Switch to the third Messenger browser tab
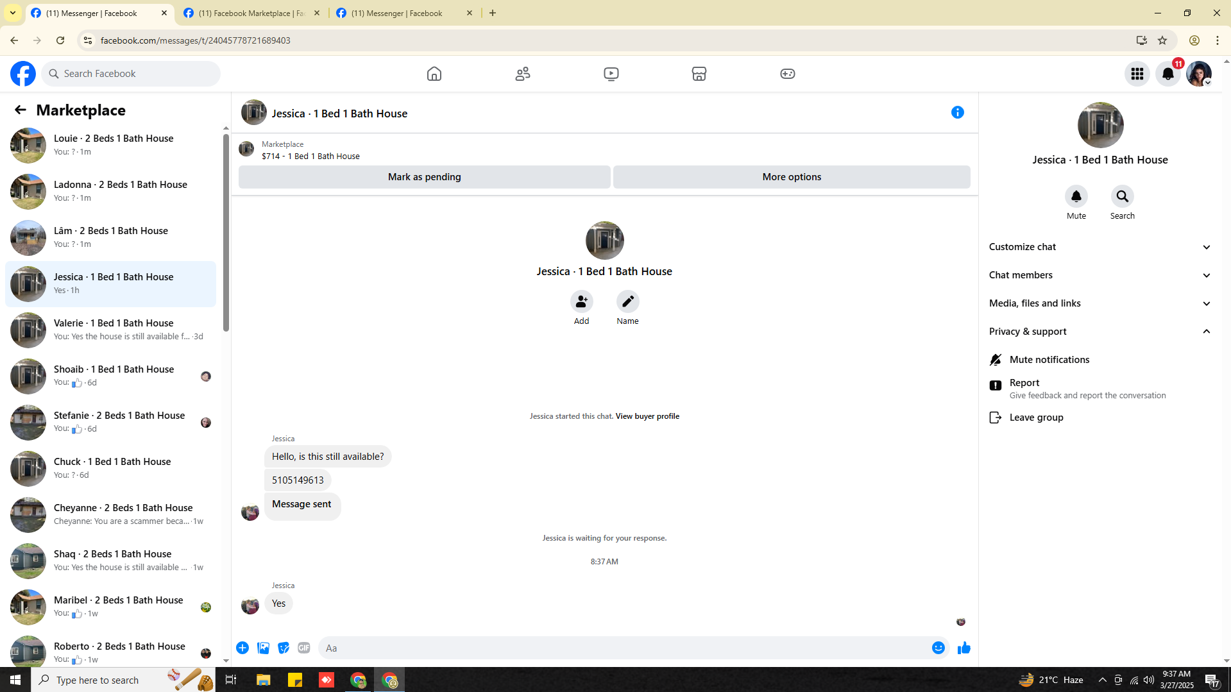Viewport: 1231px width, 692px height. (x=405, y=13)
